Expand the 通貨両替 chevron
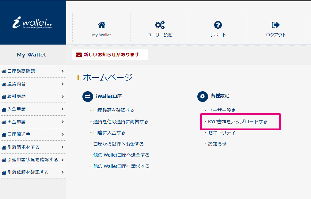The height and width of the screenshot is (199, 311). coord(63,84)
